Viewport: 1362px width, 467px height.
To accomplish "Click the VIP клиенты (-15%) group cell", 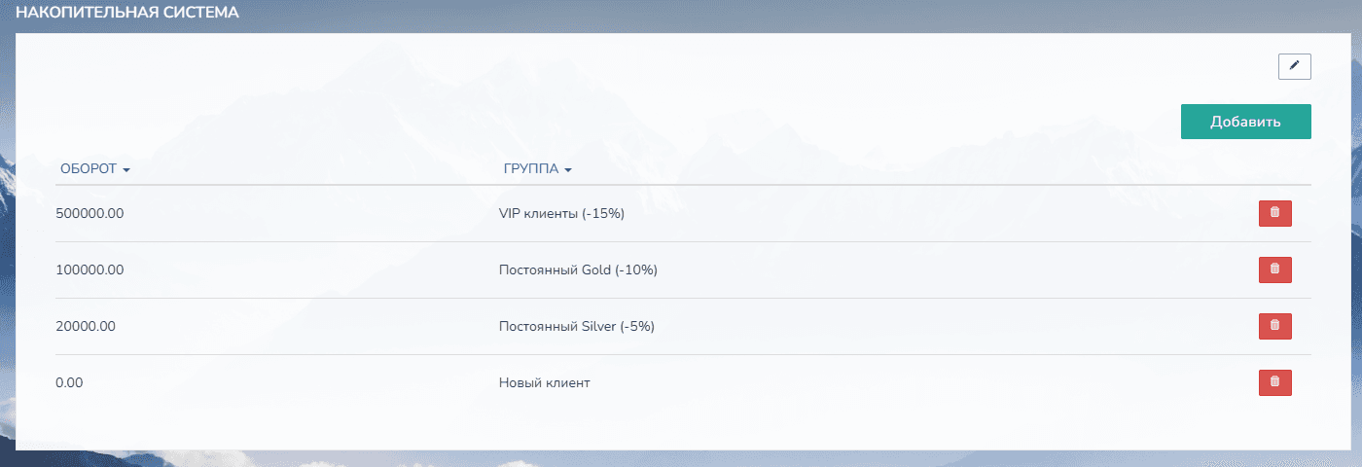I will 561,213.
